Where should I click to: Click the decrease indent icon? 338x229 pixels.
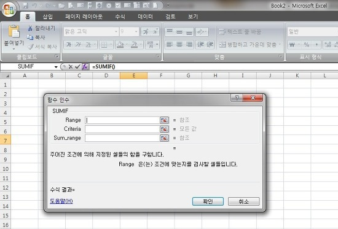(200, 44)
